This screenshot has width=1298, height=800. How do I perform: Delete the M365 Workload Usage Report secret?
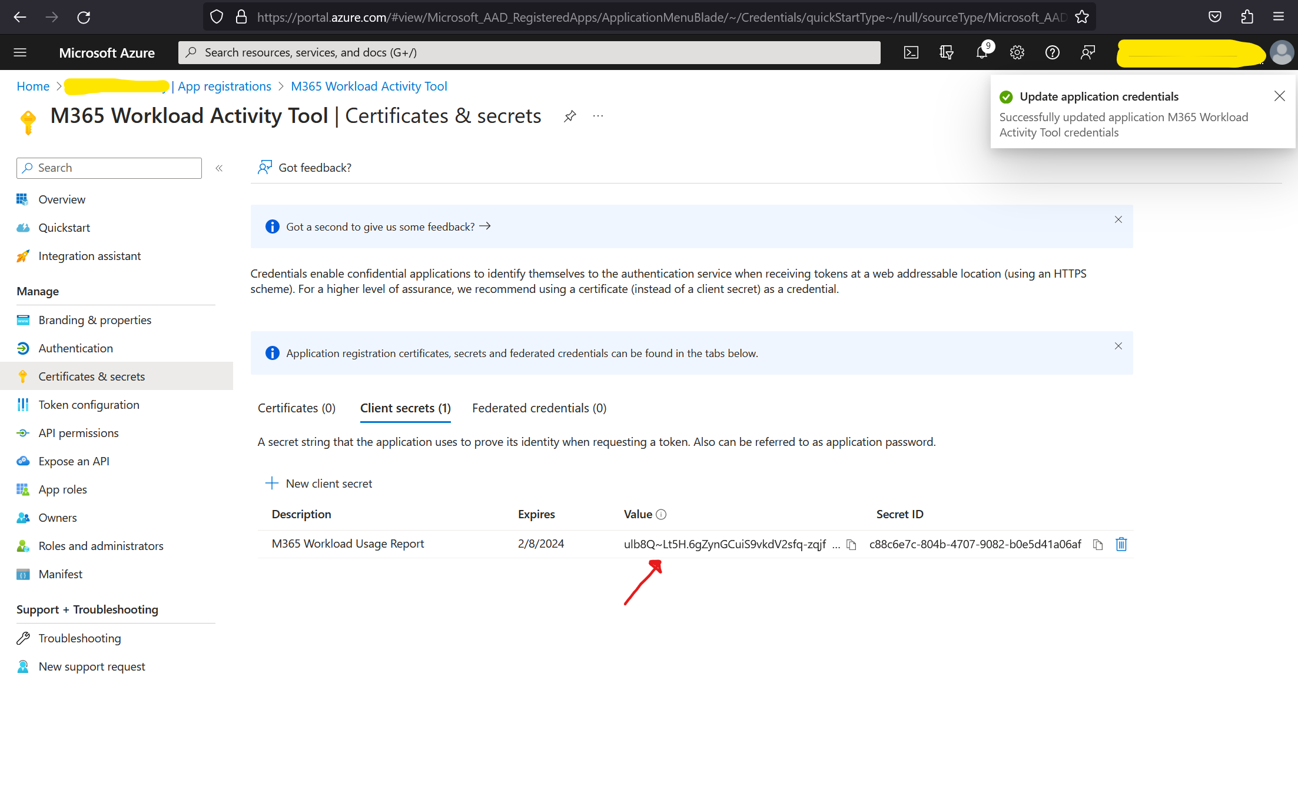coord(1121,544)
